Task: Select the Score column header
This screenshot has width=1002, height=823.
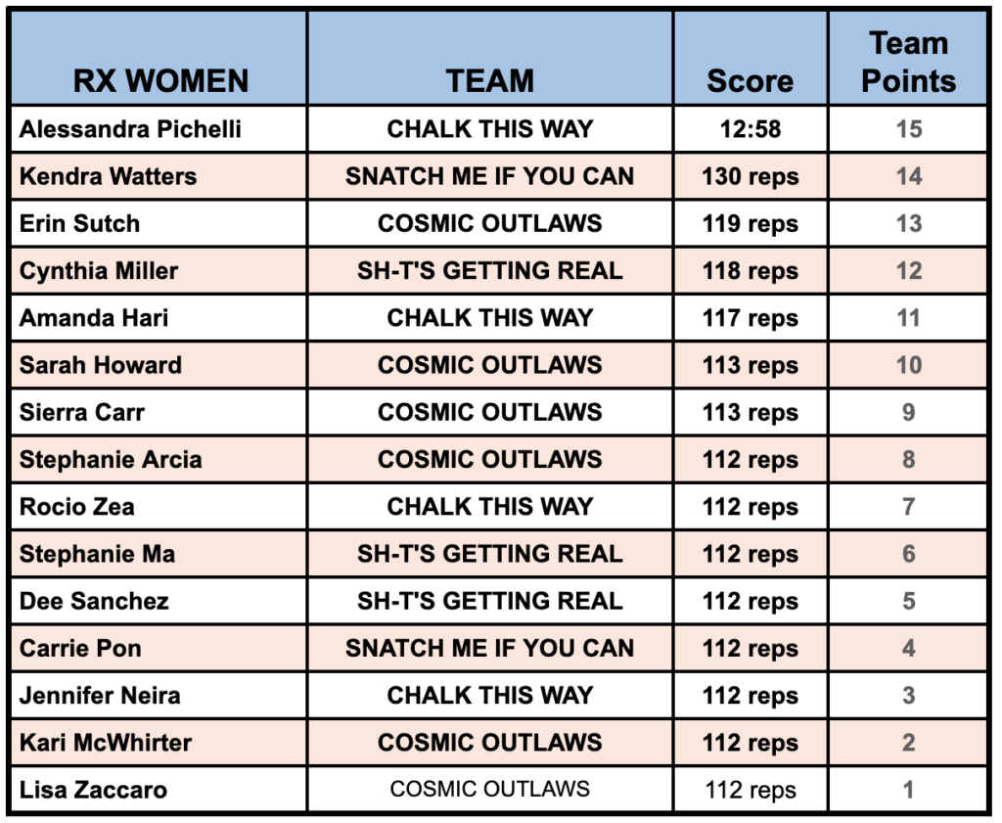Action: (x=751, y=81)
